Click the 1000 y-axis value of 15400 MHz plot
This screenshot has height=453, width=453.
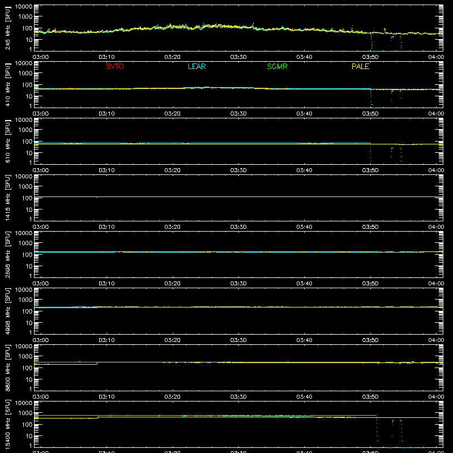click(x=25, y=413)
